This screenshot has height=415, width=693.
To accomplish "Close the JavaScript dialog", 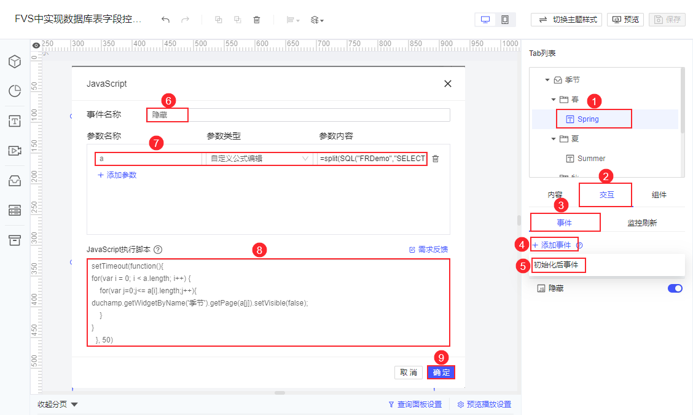I will click(x=448, y=84).
